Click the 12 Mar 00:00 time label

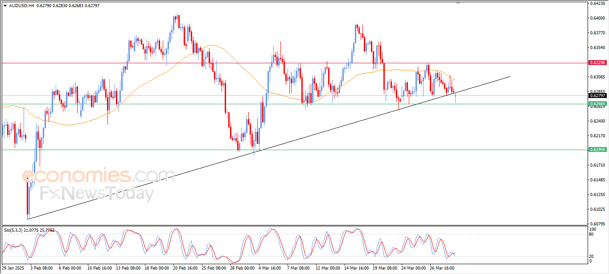pyautogui.click(x=328, y=268)
